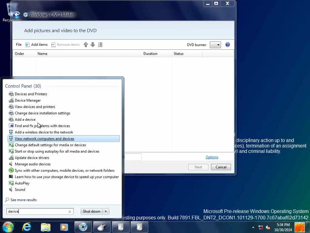Image resolution: width=310 pixels, height=233 pixels.
Task: Open the Options link in DVD Maker
Action: pyautogui.click(x=212, y=157)
